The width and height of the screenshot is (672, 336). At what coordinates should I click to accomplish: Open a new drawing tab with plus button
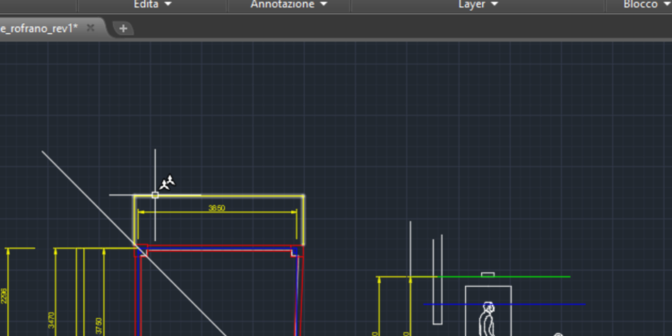tap(123, 29)
